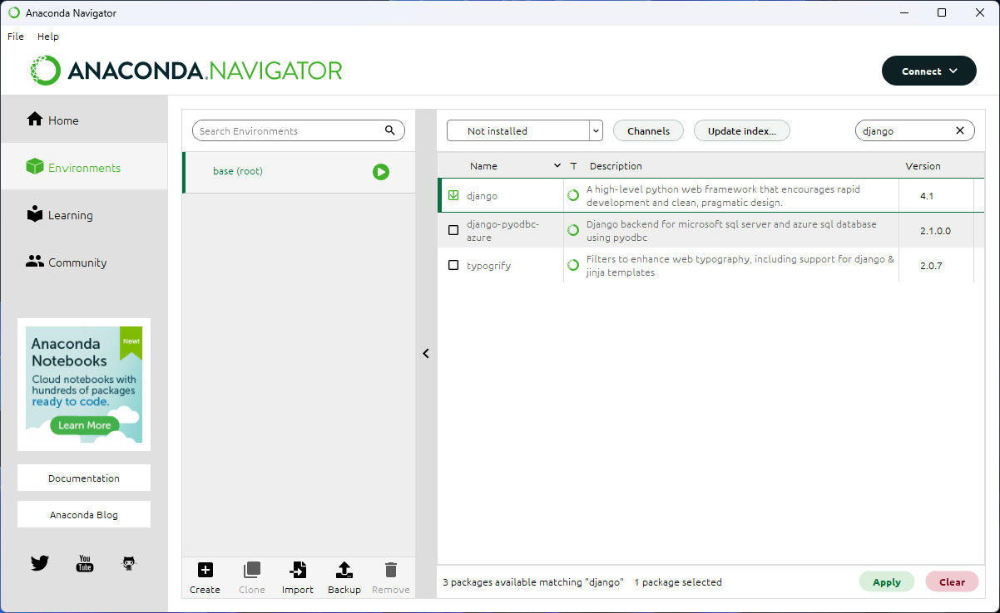The width and height of the screenshot is (1000, 613).
Task: Select the typogrify package for installation
Action: click(453, 264)
